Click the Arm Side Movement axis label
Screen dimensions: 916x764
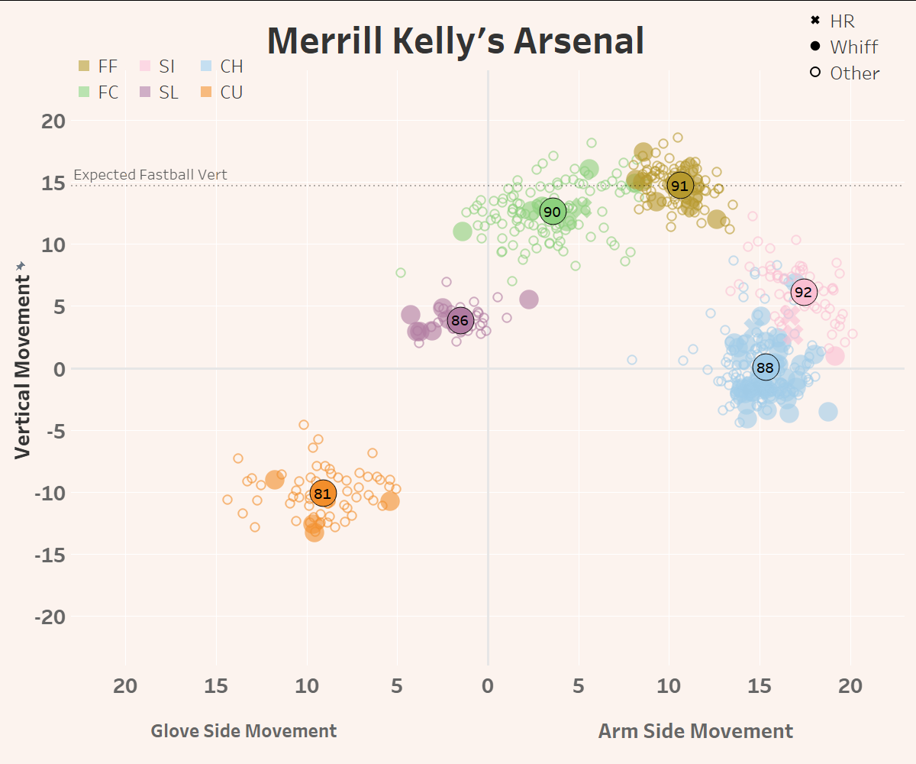[695, 731]
